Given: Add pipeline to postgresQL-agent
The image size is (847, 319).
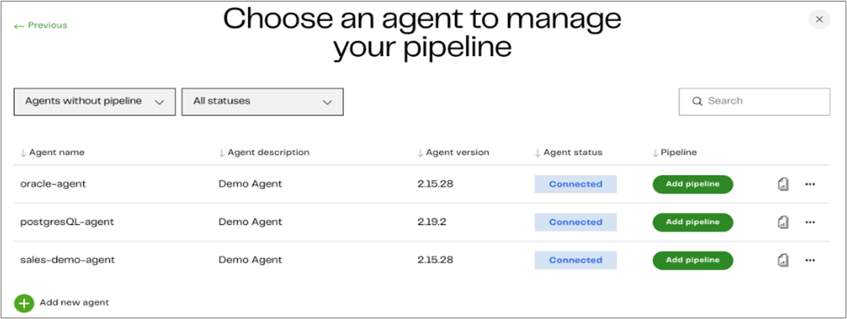Looking at the screenshot, I should tap(693, 222).
